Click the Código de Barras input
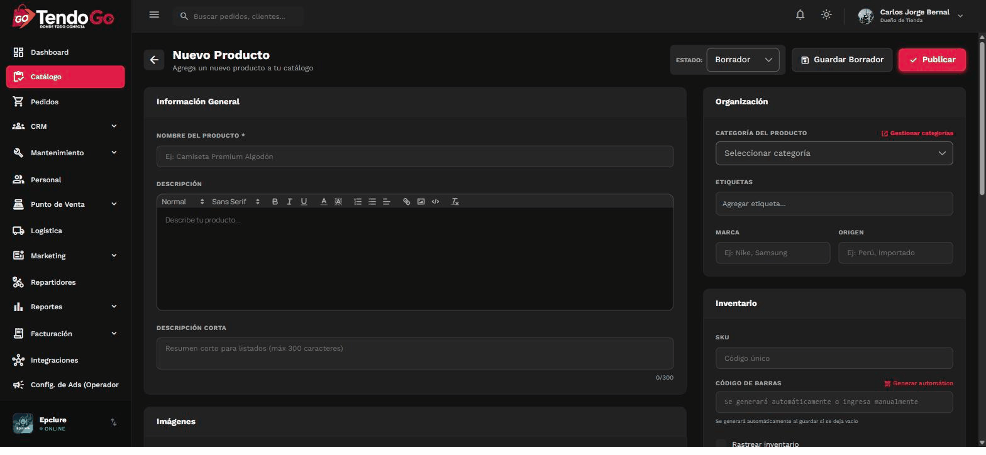986x455 pixels. pos(834,402)
